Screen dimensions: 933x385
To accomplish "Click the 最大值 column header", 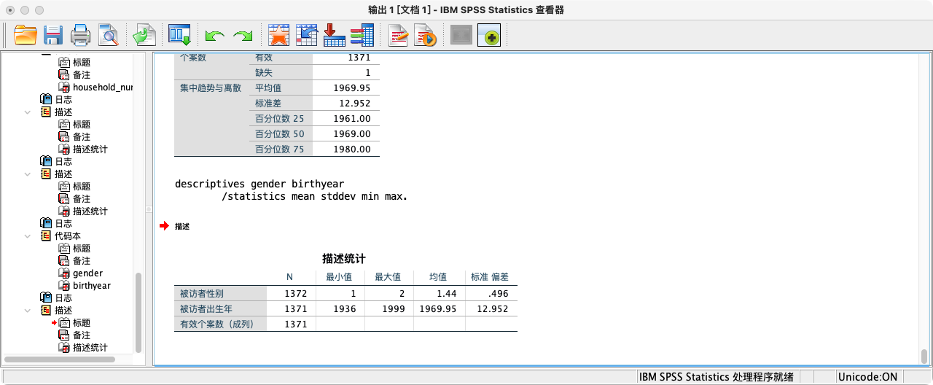I will 388,277.
